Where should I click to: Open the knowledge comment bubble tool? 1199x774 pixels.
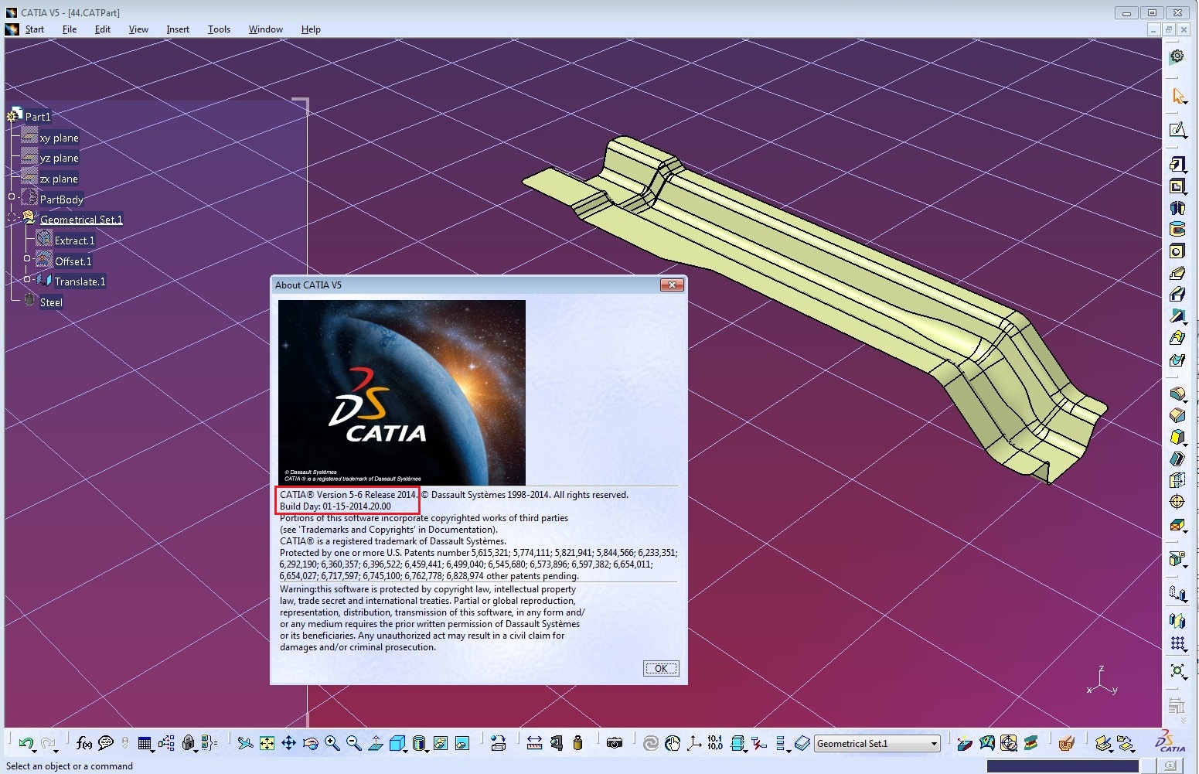(106, 743)
